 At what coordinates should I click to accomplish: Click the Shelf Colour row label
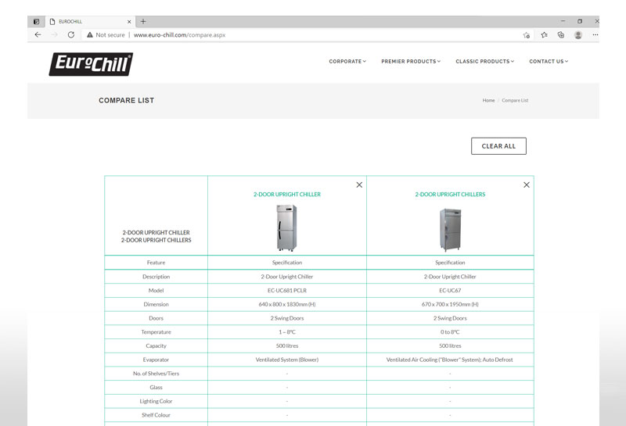[x=156, y=415]
